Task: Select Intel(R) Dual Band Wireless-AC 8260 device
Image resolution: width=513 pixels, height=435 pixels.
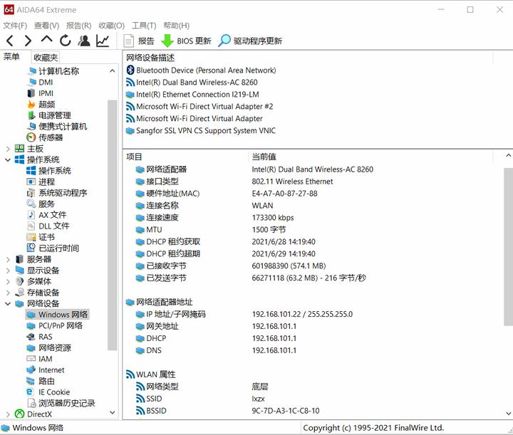Action: pyautogui.click(x=192, y=83)
